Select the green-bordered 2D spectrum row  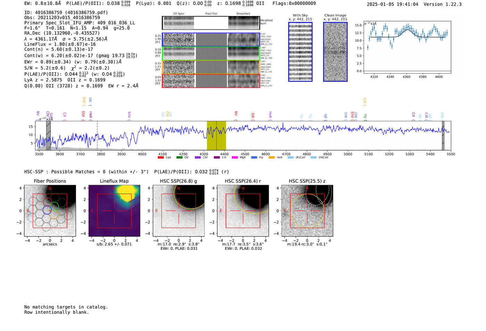(211, 53)
